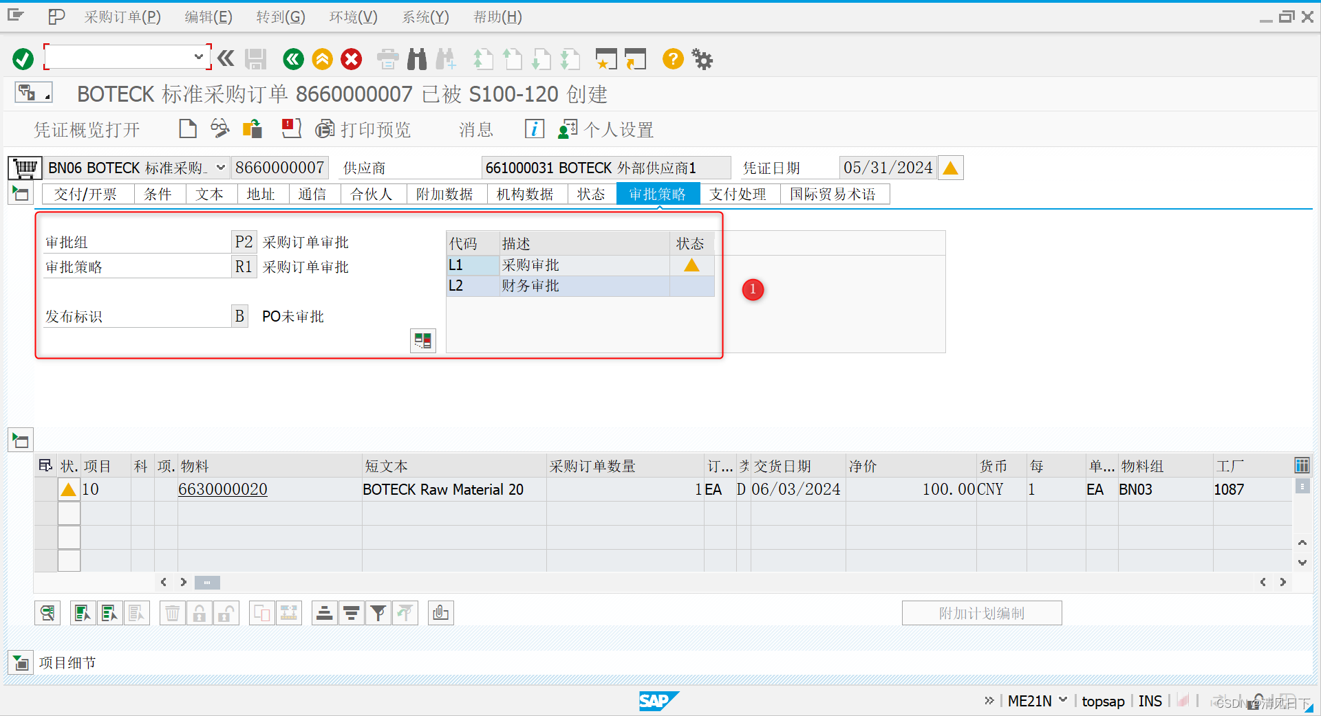Collapse the command field double chevron
The height and width of the screenshot is (716, 1321).
(x=226, y=58)
